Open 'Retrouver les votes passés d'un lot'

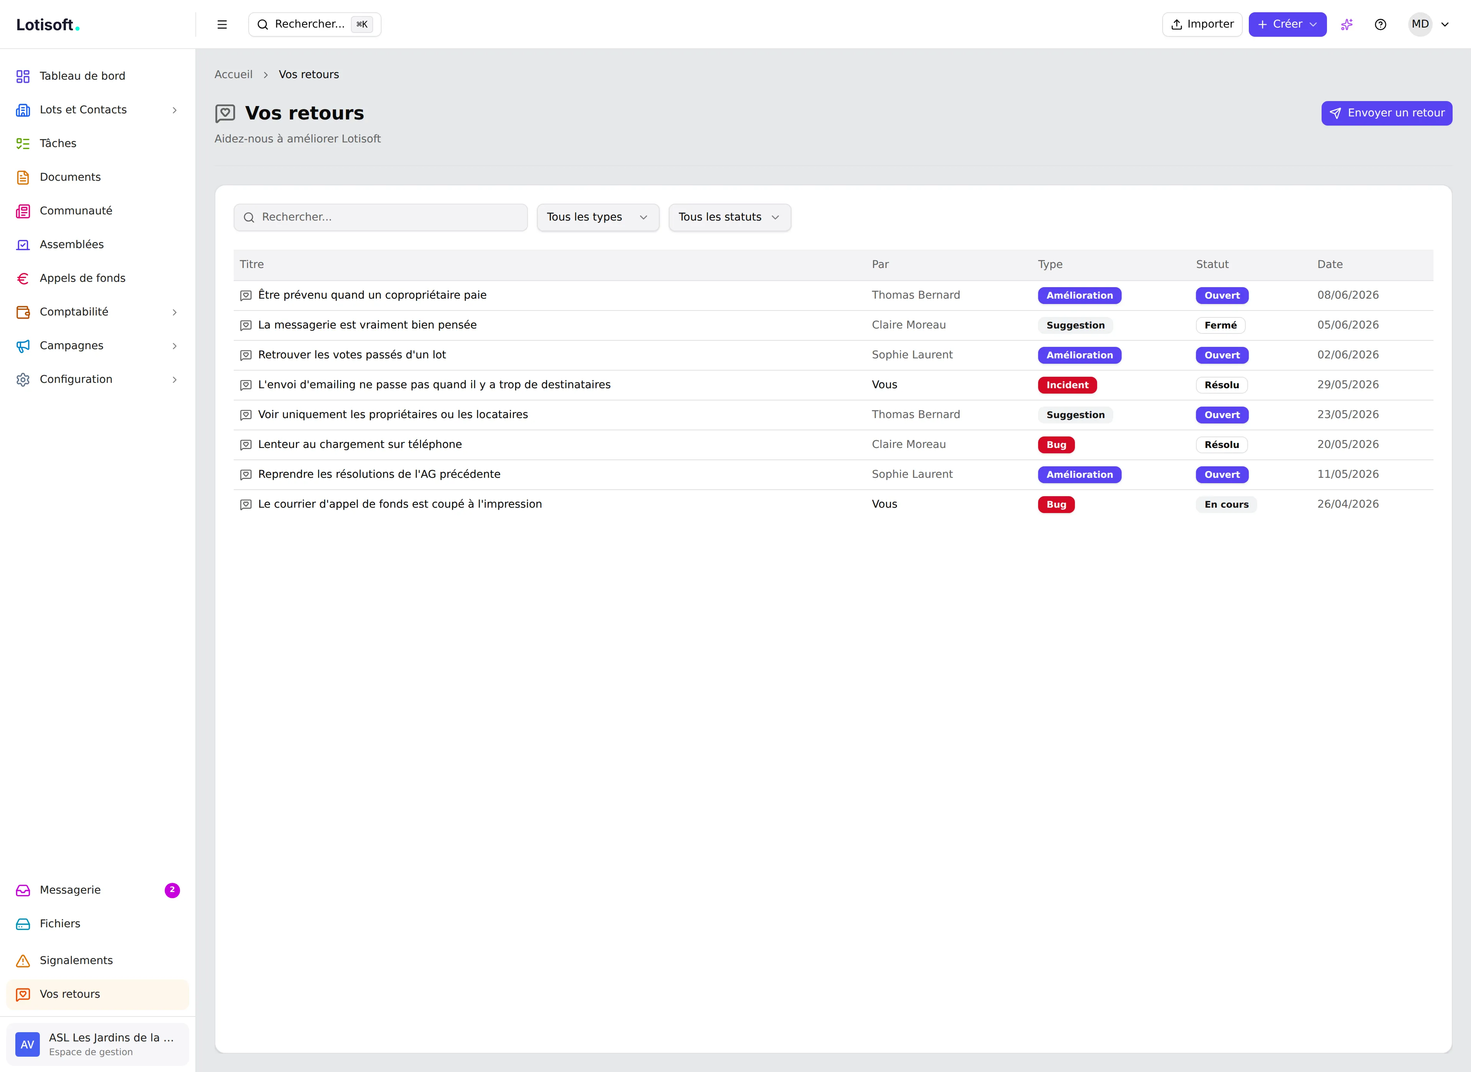352,355
